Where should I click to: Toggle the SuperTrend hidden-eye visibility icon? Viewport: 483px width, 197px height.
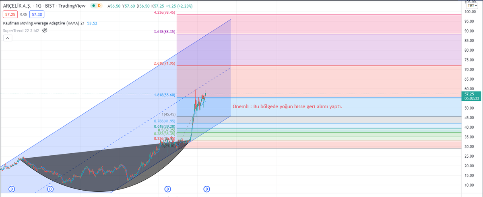click(x=45, y=30)
